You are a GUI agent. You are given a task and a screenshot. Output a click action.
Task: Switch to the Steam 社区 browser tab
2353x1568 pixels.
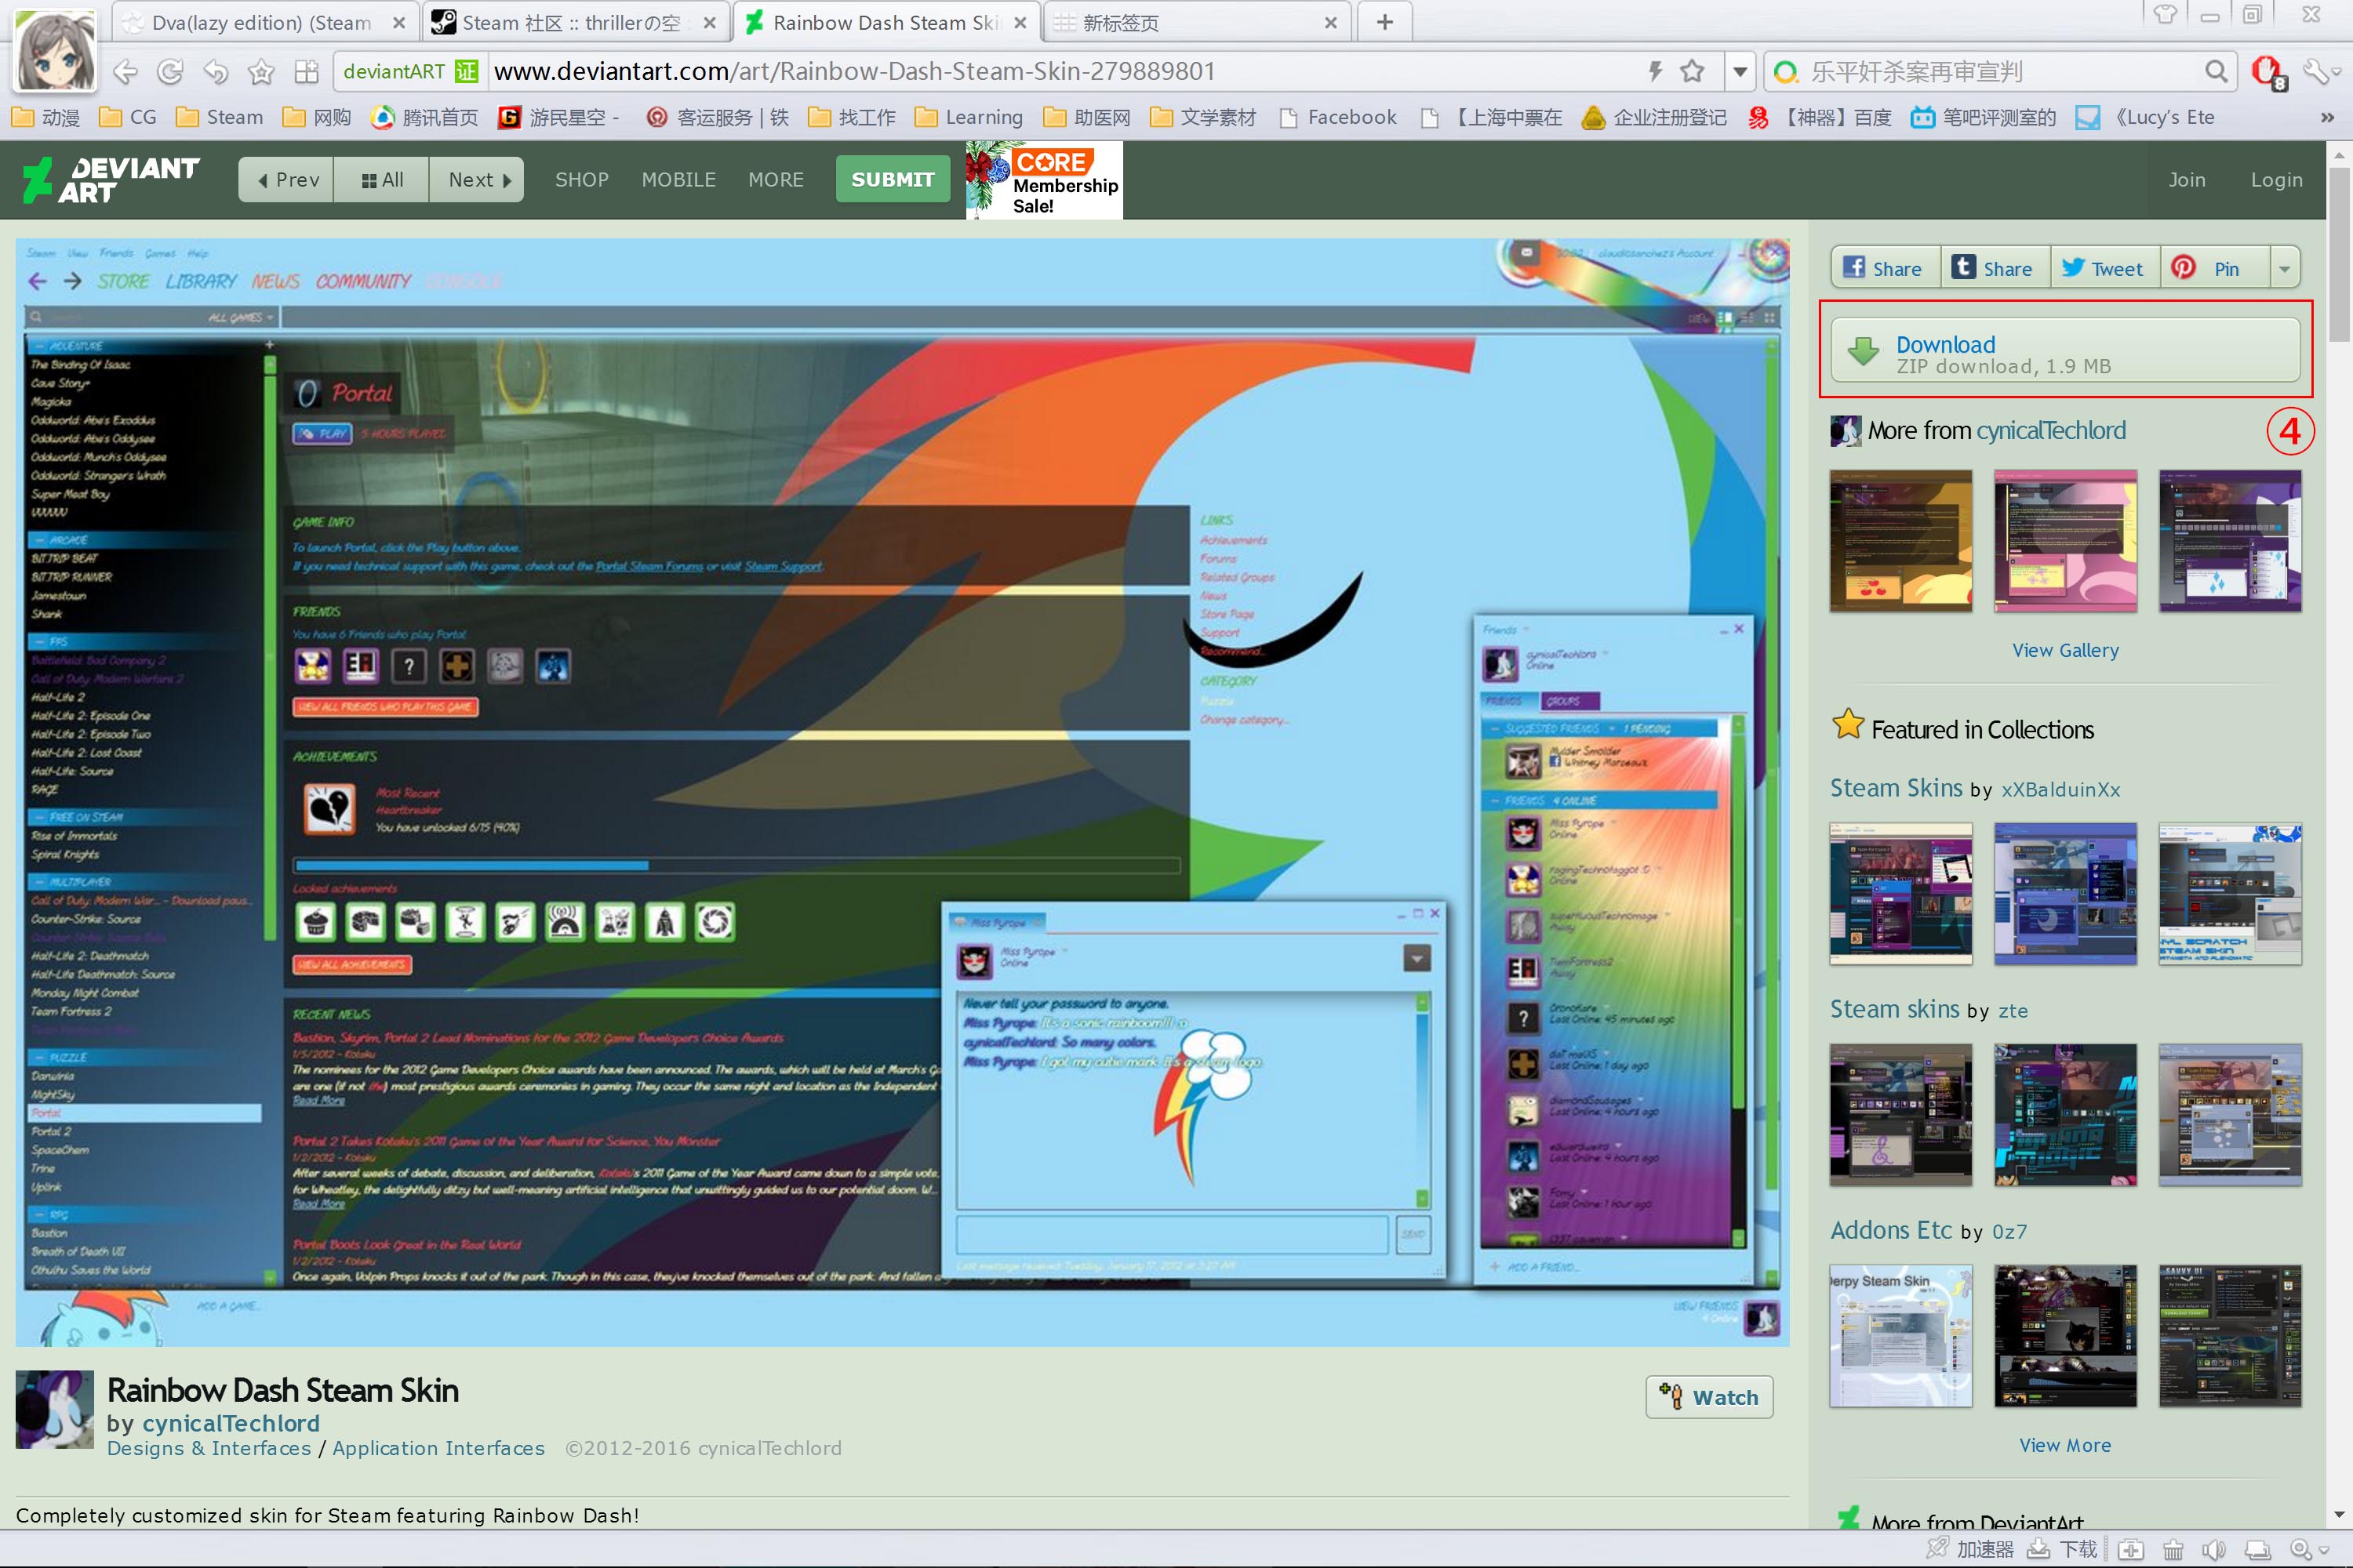pyautogui.click(x=570, y=22)
